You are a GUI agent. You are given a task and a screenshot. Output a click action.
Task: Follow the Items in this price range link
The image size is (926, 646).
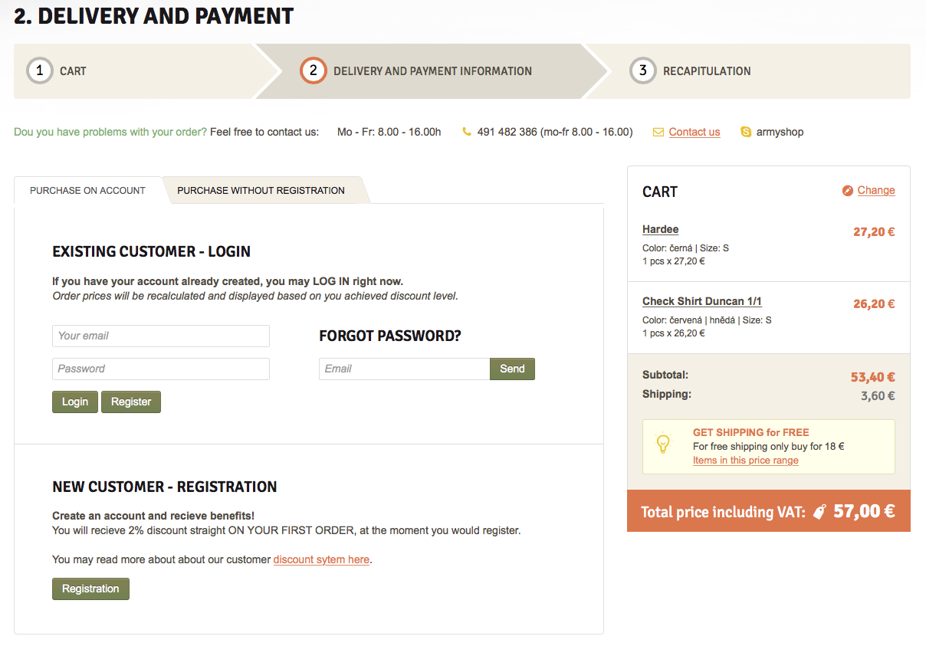[x=745, y=461]
